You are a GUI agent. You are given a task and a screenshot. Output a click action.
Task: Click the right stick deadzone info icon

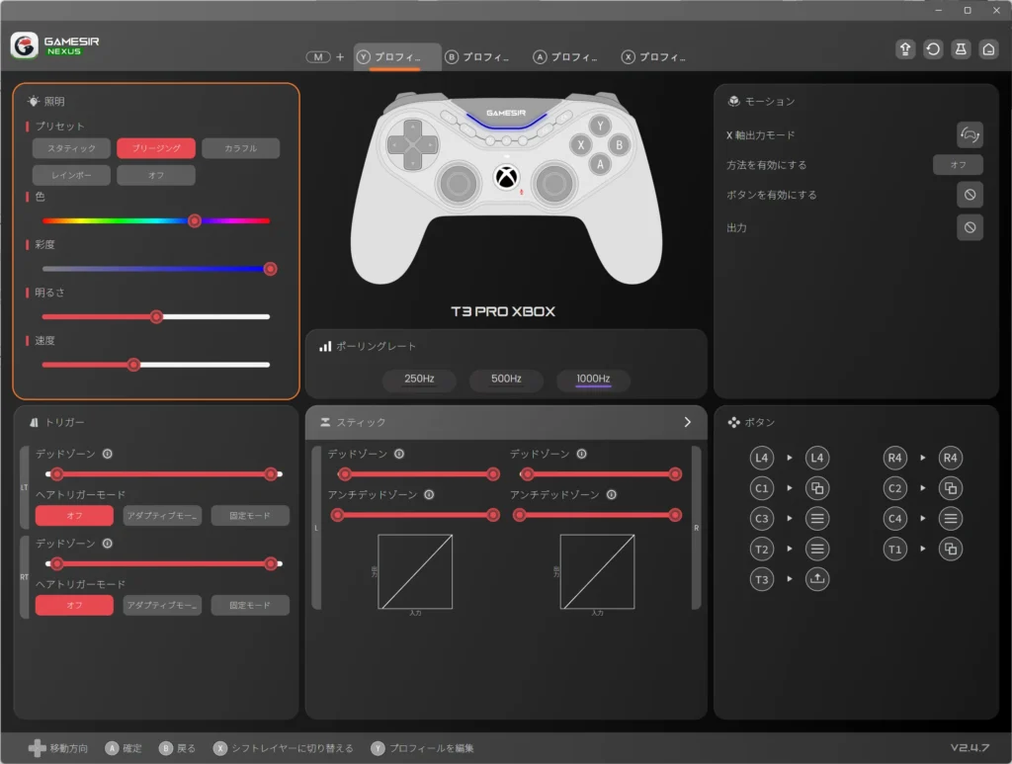(x=581, y=454)
